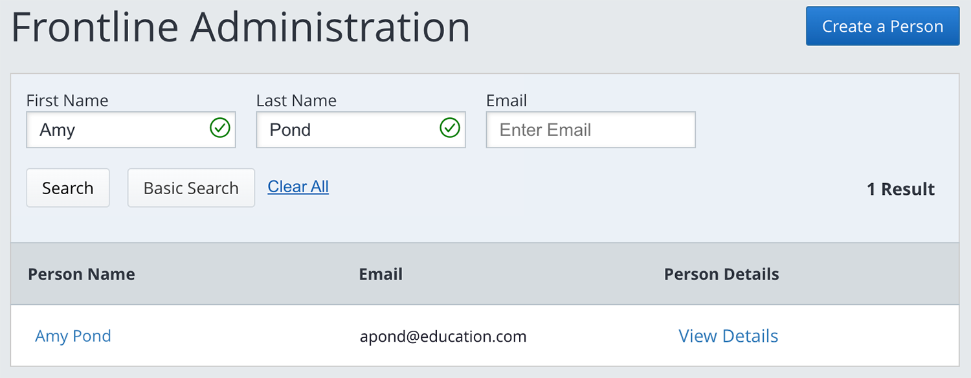Click the Create a Person button
The height and width of the screenshot is (378, 971).
882,27
